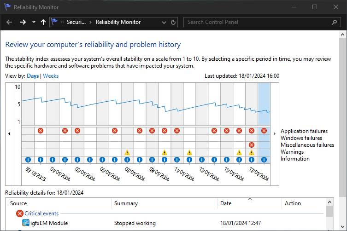
Task: Click the application failure icon for 18/01/2024
Action: (x=264, y=131)
